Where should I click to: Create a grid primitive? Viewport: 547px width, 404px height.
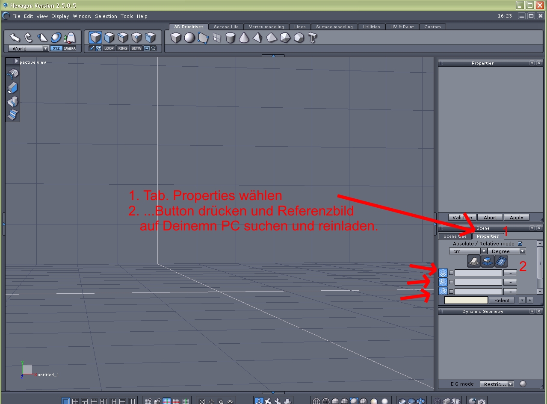click(x=217, y=38)
